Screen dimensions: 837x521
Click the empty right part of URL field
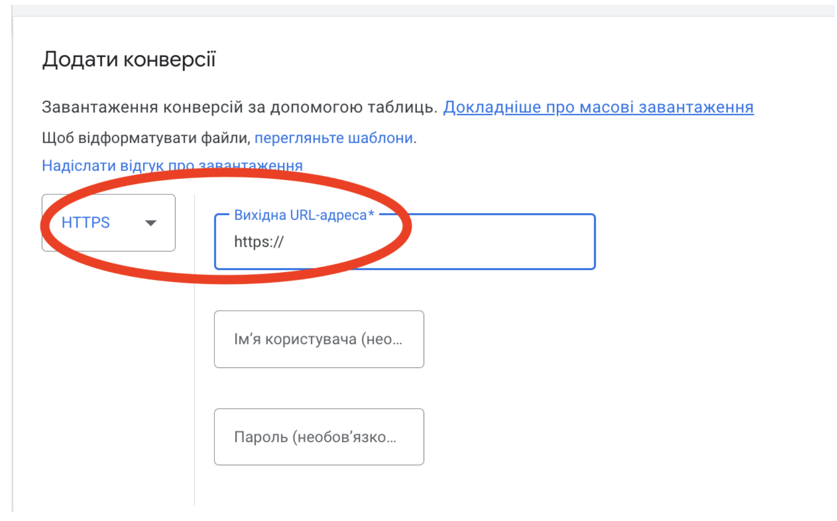coord(469,242)
